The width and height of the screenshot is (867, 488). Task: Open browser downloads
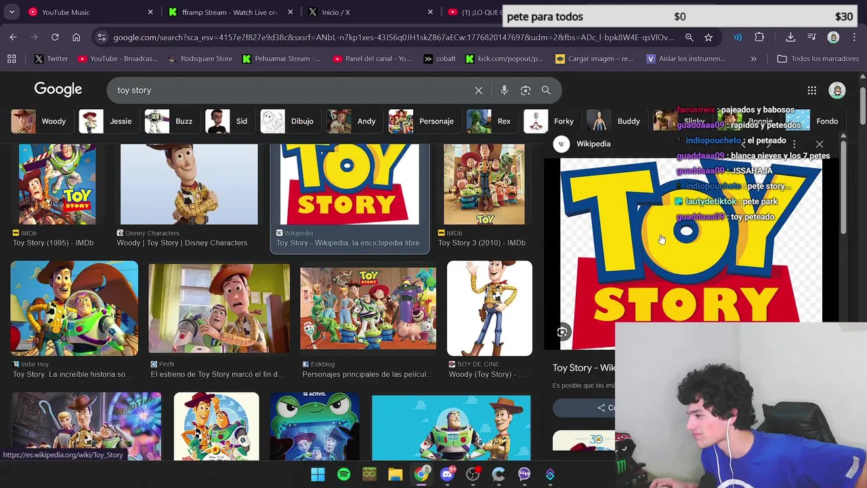[x=790, y=37]
